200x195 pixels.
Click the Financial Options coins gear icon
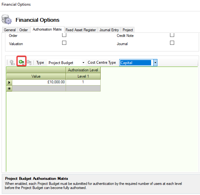click(x=7, y=20)
